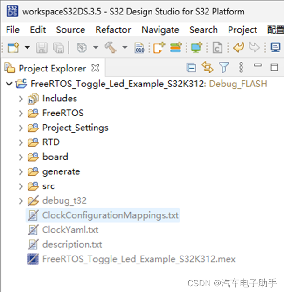The width and height of the screenshot is (284, 292).
Task: Open the Edit menu
Action: [x=38, y=30]
